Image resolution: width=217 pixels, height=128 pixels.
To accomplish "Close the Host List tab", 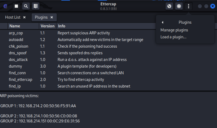I will pyautogui.click(x=24, y=17).
